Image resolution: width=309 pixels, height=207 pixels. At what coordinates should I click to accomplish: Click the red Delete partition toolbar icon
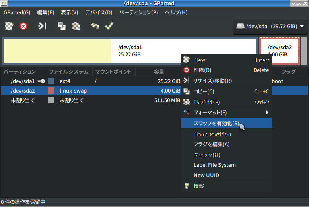tap(23, 26)
